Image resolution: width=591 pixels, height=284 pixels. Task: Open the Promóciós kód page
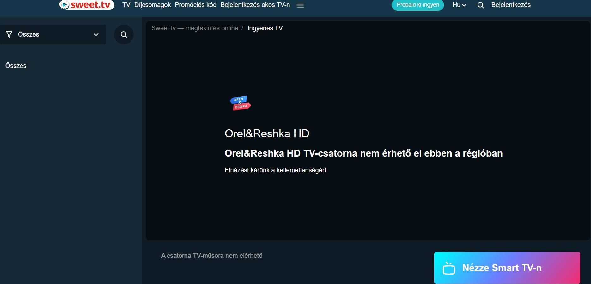click(196, 5)
